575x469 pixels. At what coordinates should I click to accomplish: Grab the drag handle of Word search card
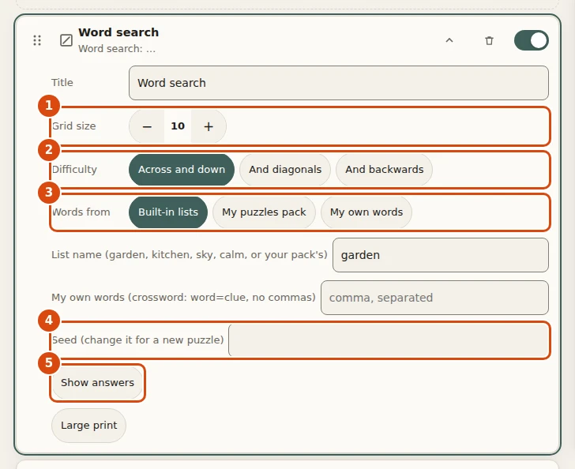(x=37, y=40)
